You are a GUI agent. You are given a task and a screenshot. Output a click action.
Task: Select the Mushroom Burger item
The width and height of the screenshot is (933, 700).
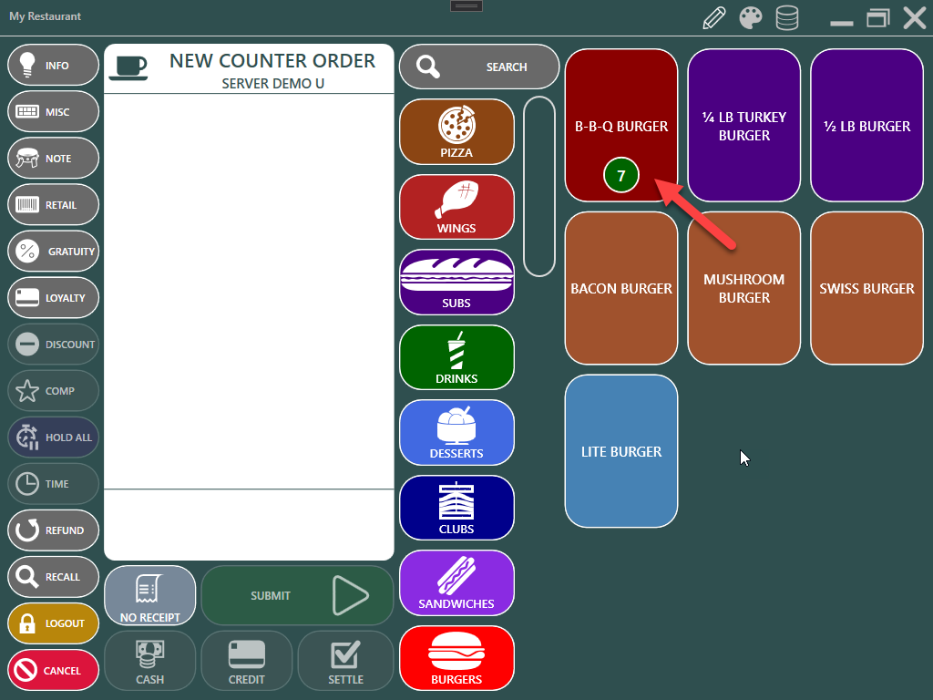coord(743,288)
